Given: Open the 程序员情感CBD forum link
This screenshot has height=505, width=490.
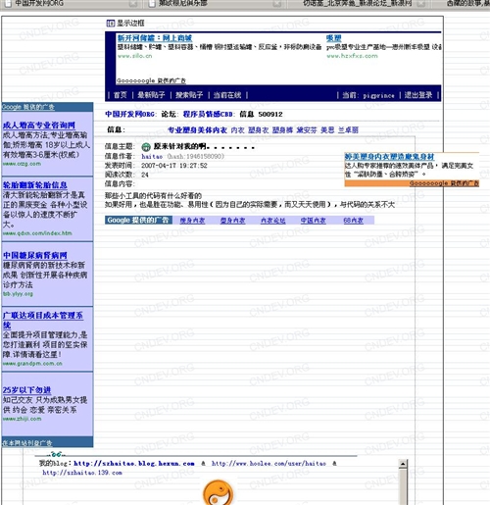Looking at the screenshot, I should click(208, 114).
